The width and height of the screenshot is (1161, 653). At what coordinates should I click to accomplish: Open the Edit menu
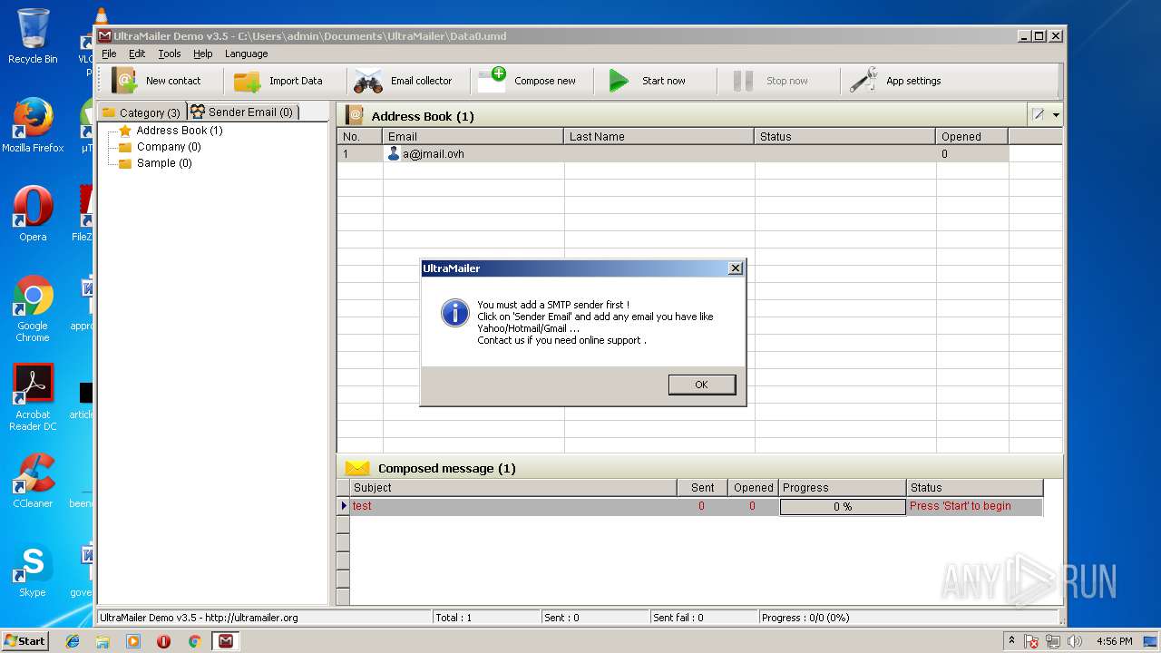point(137,54)
